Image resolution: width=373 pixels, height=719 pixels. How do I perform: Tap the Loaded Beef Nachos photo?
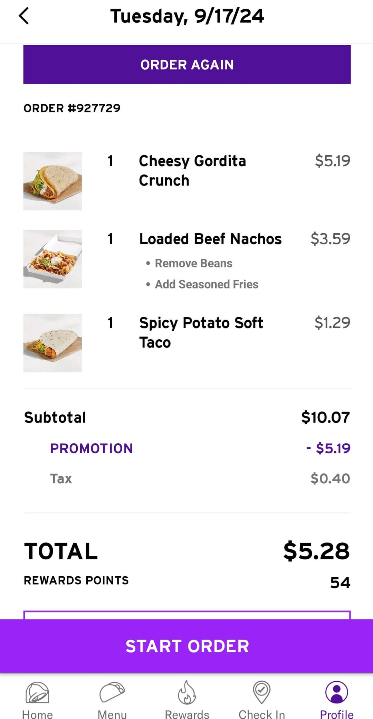pyautogui.click(x=52, y=259)
